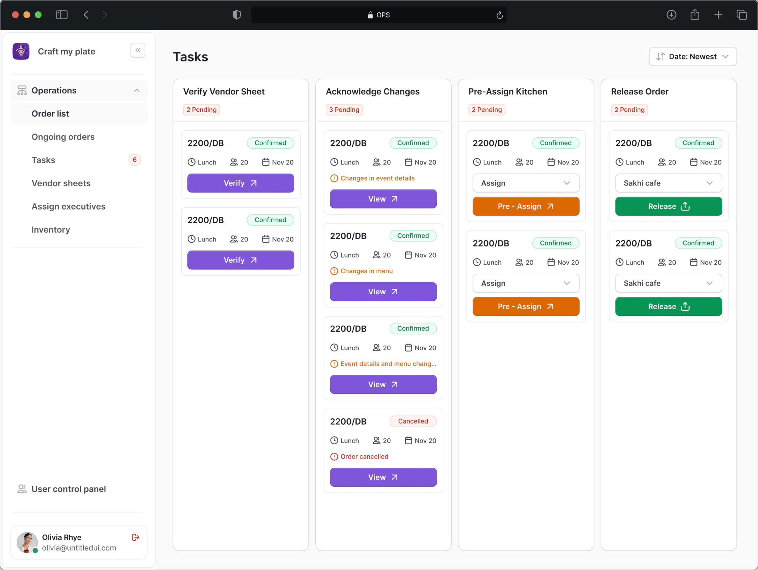Click View on the cancelled order card
Screen dimensions: 758x570
(x=383, y=477)
